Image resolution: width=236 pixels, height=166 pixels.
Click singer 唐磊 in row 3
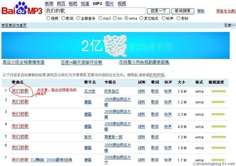pyautogui.click(x=88, y=114)
